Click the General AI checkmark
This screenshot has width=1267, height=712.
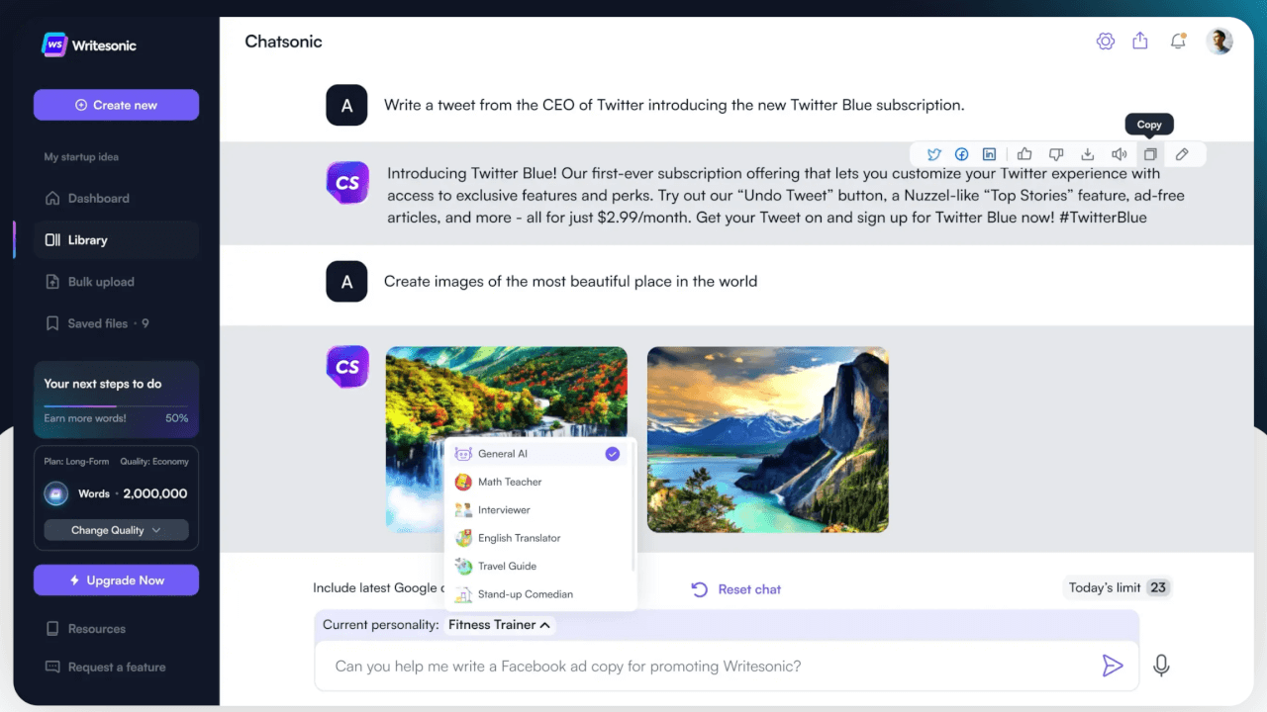coord(613,454)
